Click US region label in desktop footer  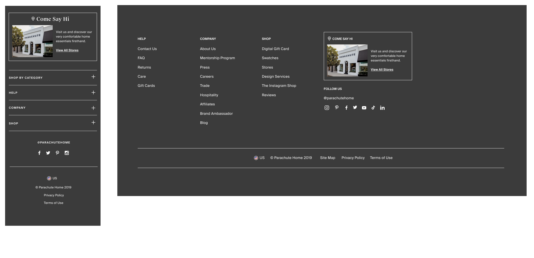[262, 158]
